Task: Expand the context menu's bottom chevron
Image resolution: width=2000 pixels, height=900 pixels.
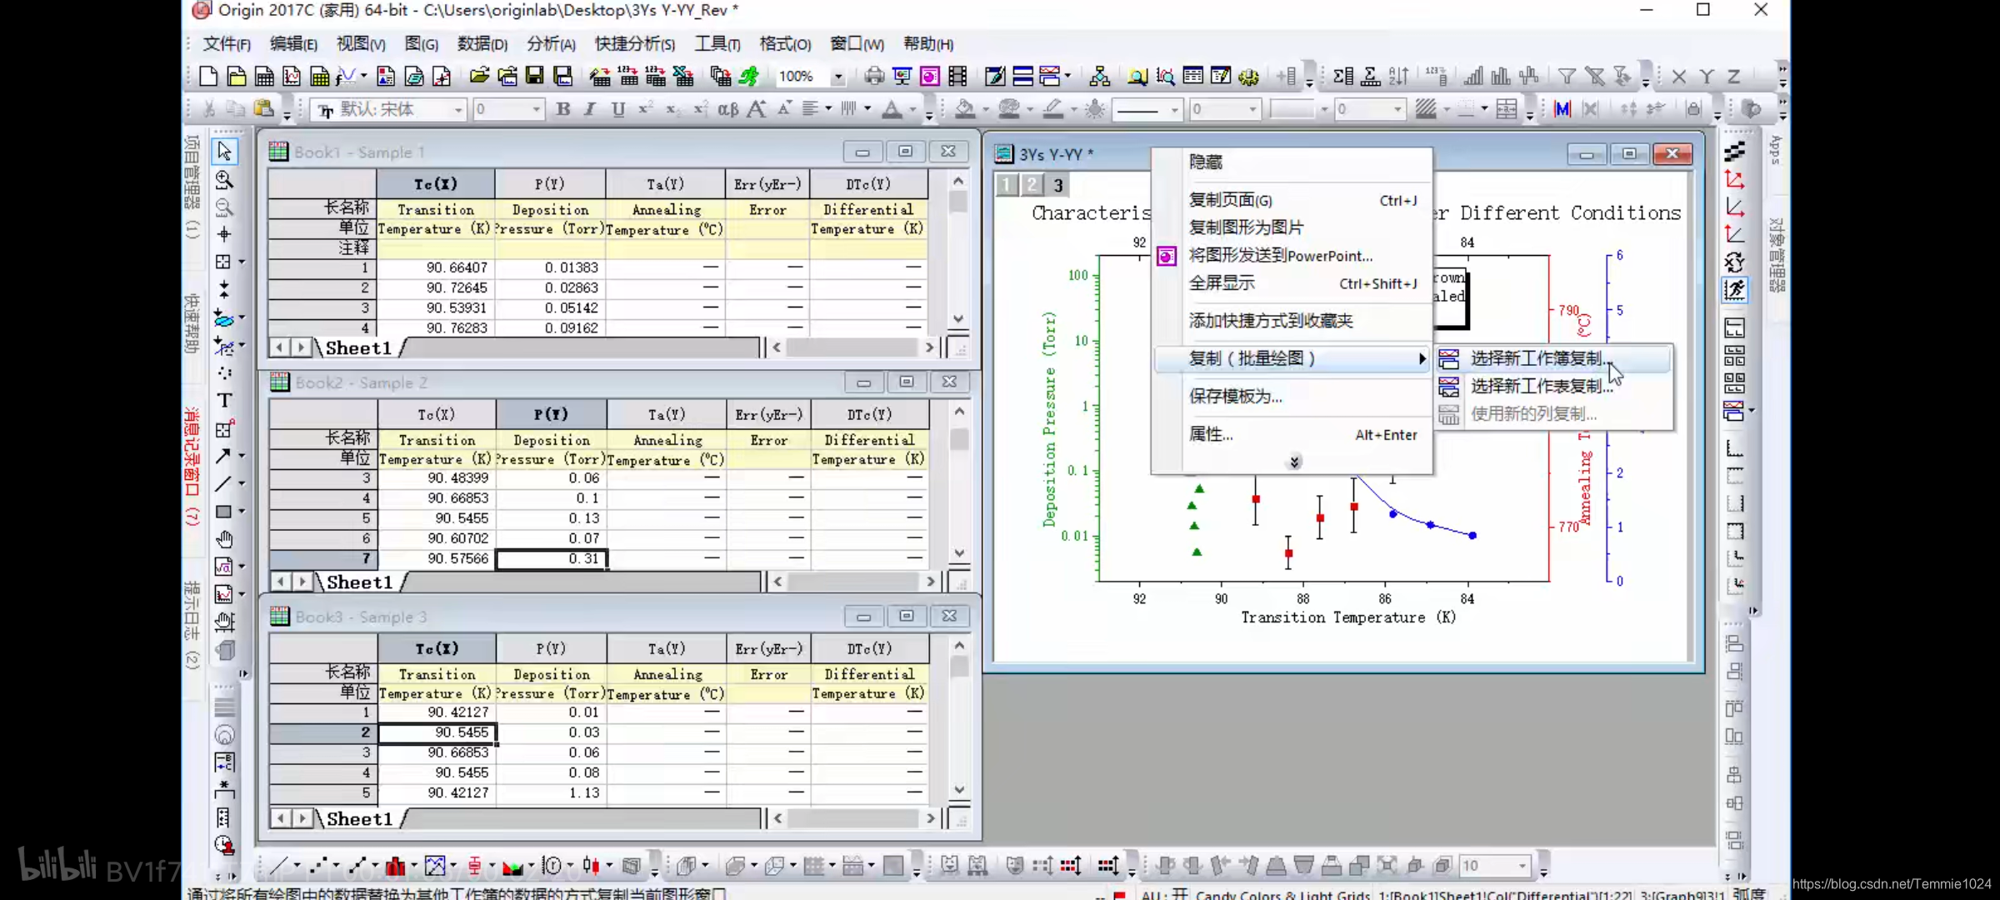Action: click(1293, 462)
